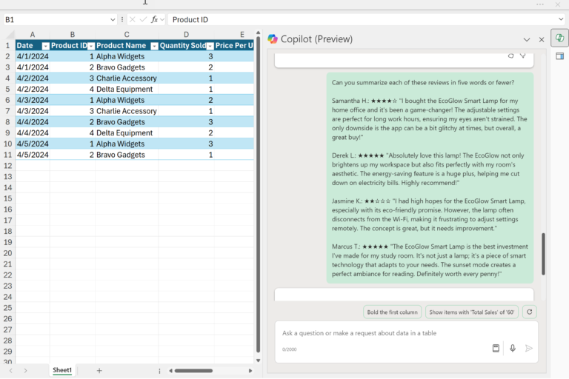Go to previous sheet arrow
This screenshot has width=569, height=379.
pyautogui.click(x=11, y=370)
